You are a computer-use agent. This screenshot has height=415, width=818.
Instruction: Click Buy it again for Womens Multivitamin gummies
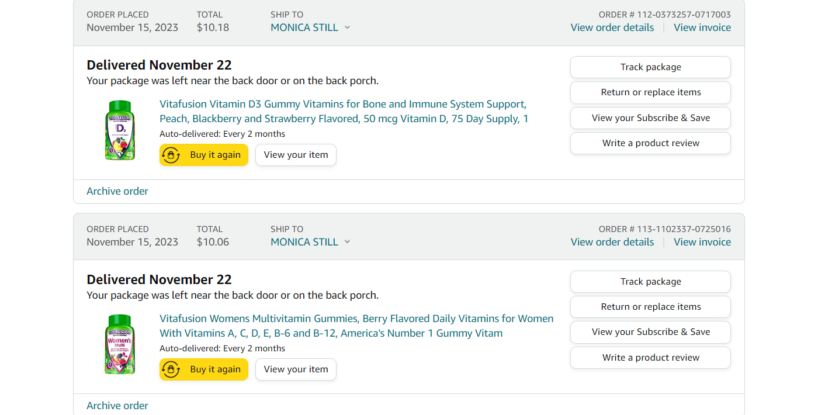point(204,369)
